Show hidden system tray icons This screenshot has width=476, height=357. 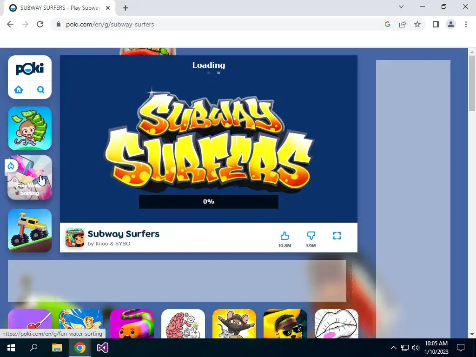[x=393, y=348]
